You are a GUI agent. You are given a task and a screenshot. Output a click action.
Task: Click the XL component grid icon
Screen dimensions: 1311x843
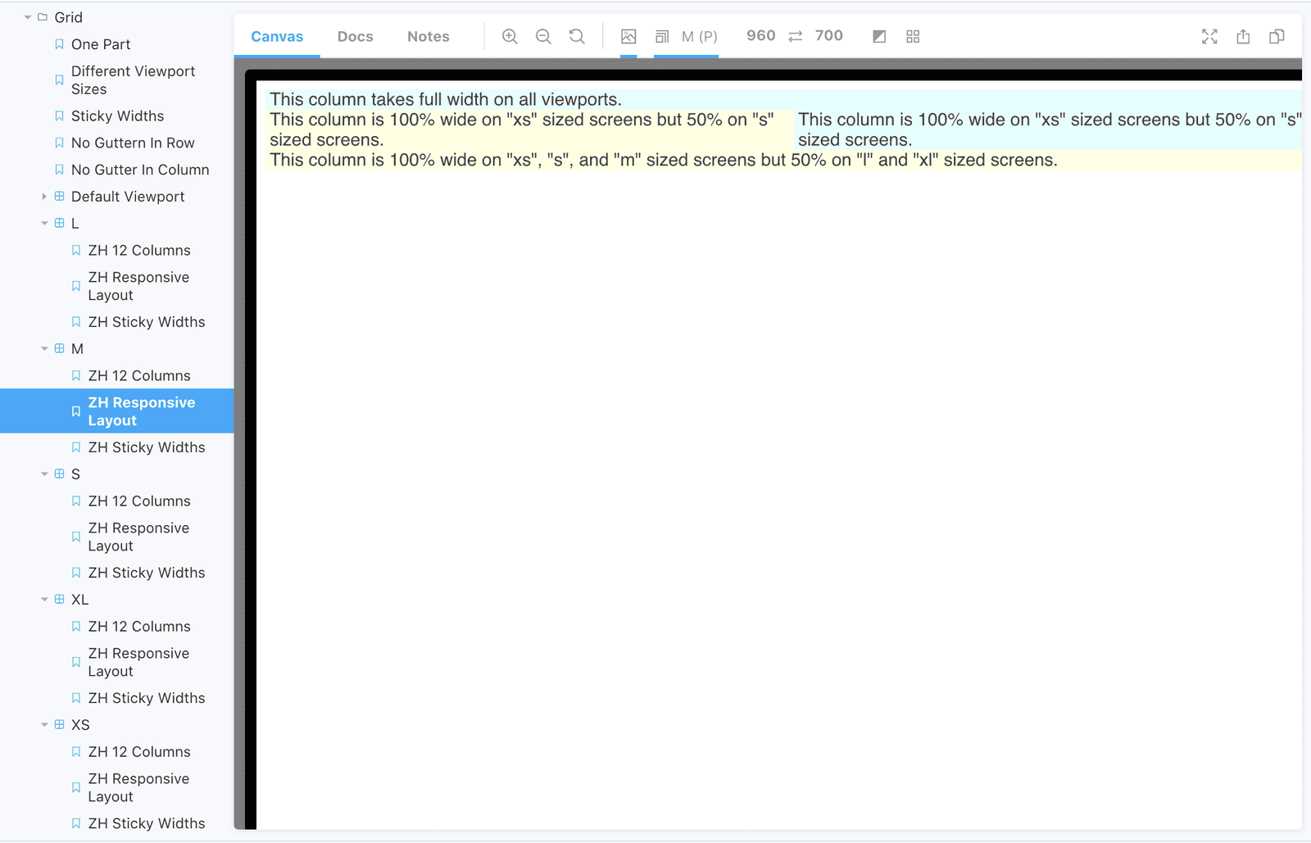(59, 600)
